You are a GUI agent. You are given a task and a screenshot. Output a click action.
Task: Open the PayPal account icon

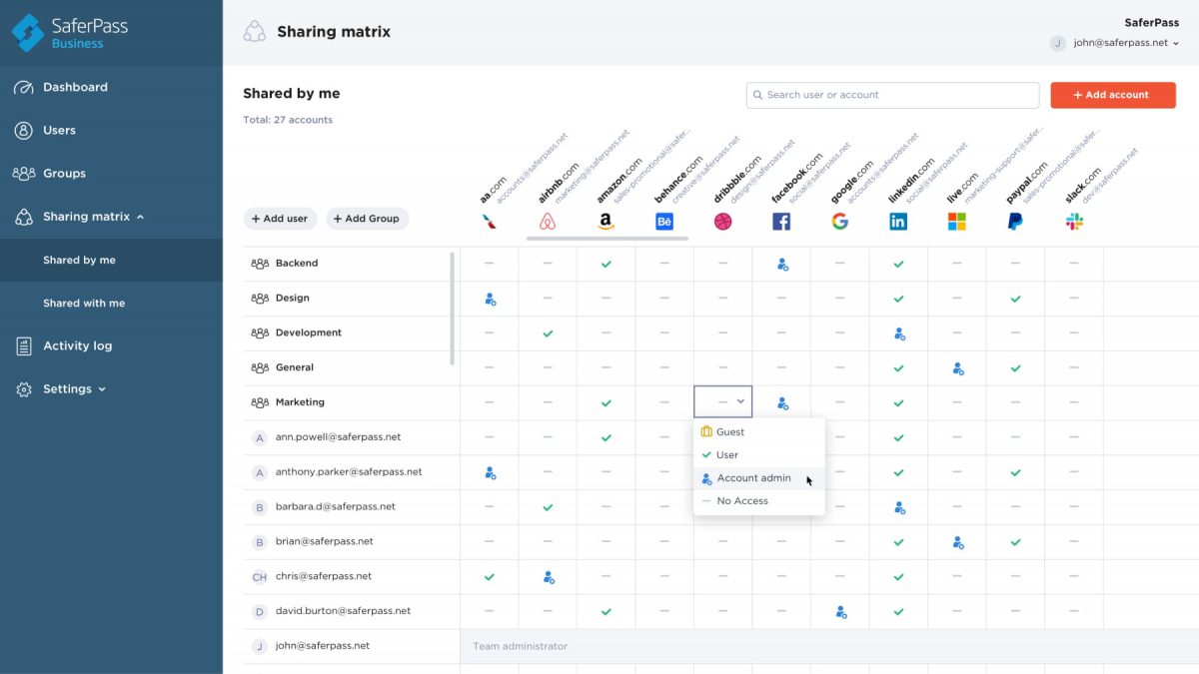pos(1015,221)
